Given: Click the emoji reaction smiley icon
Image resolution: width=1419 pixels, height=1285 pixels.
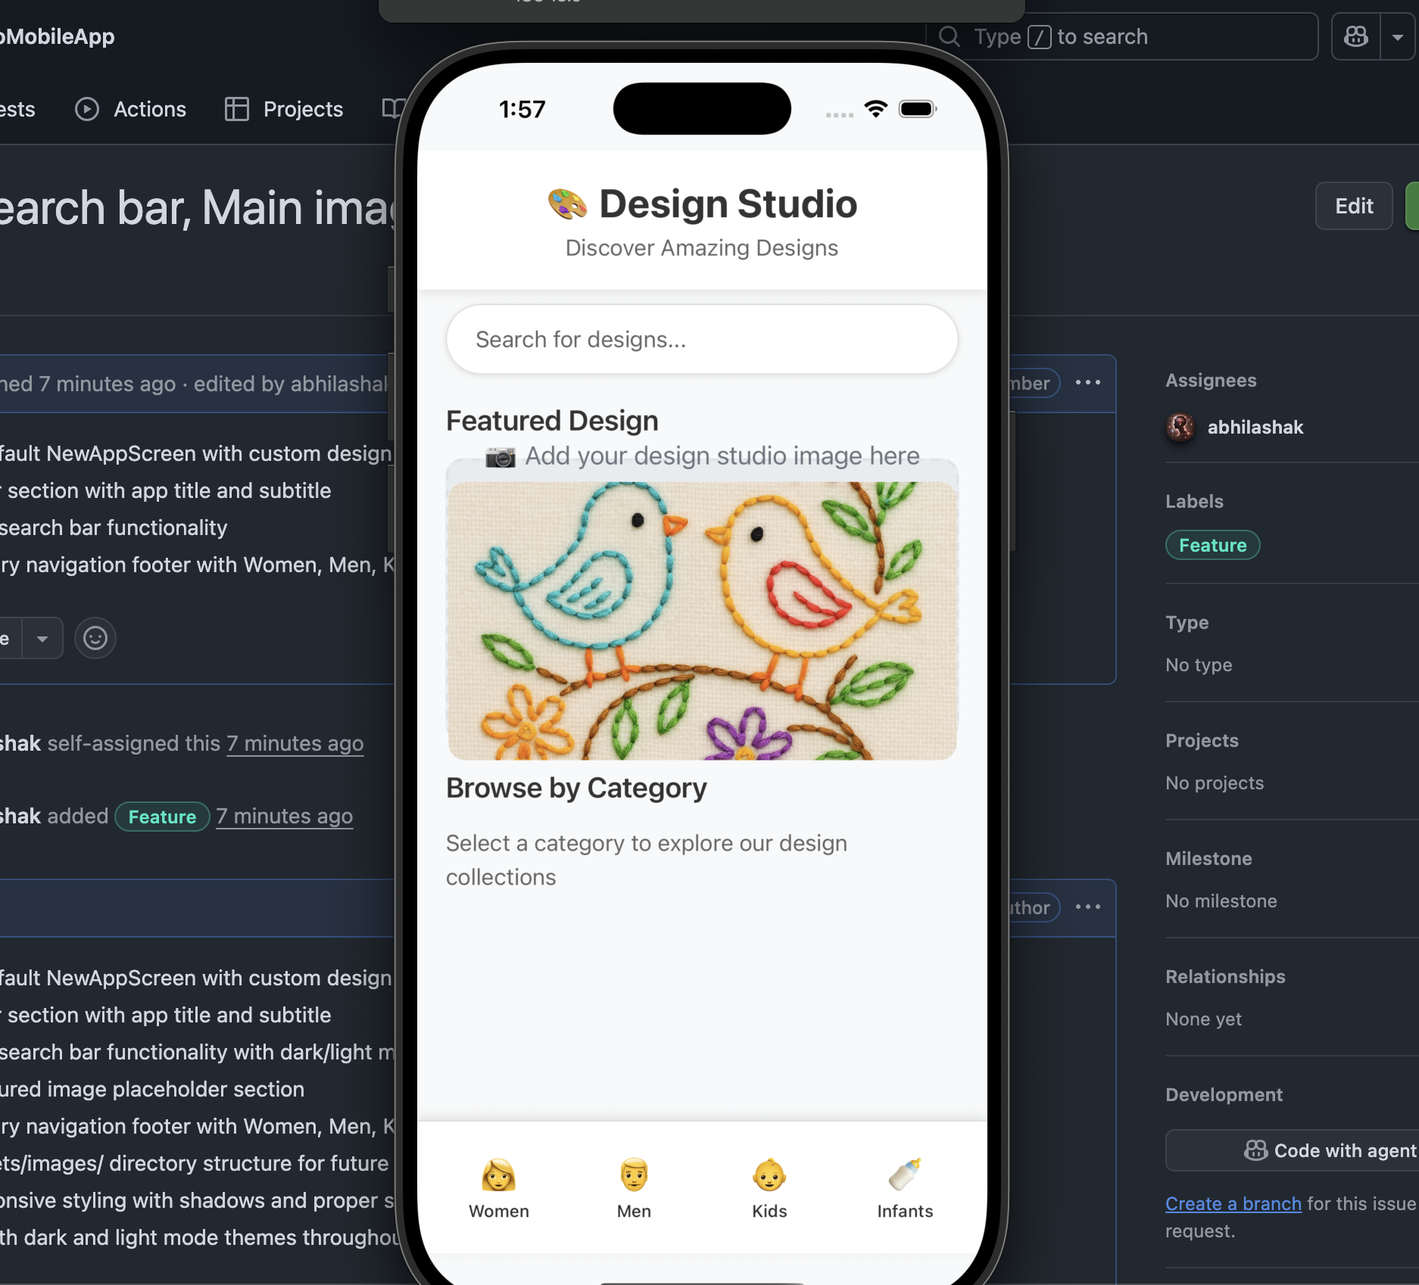Looking at the screenshot, I should pos(95,638).
